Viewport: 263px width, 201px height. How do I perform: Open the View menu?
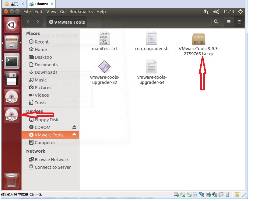point(51,12)
